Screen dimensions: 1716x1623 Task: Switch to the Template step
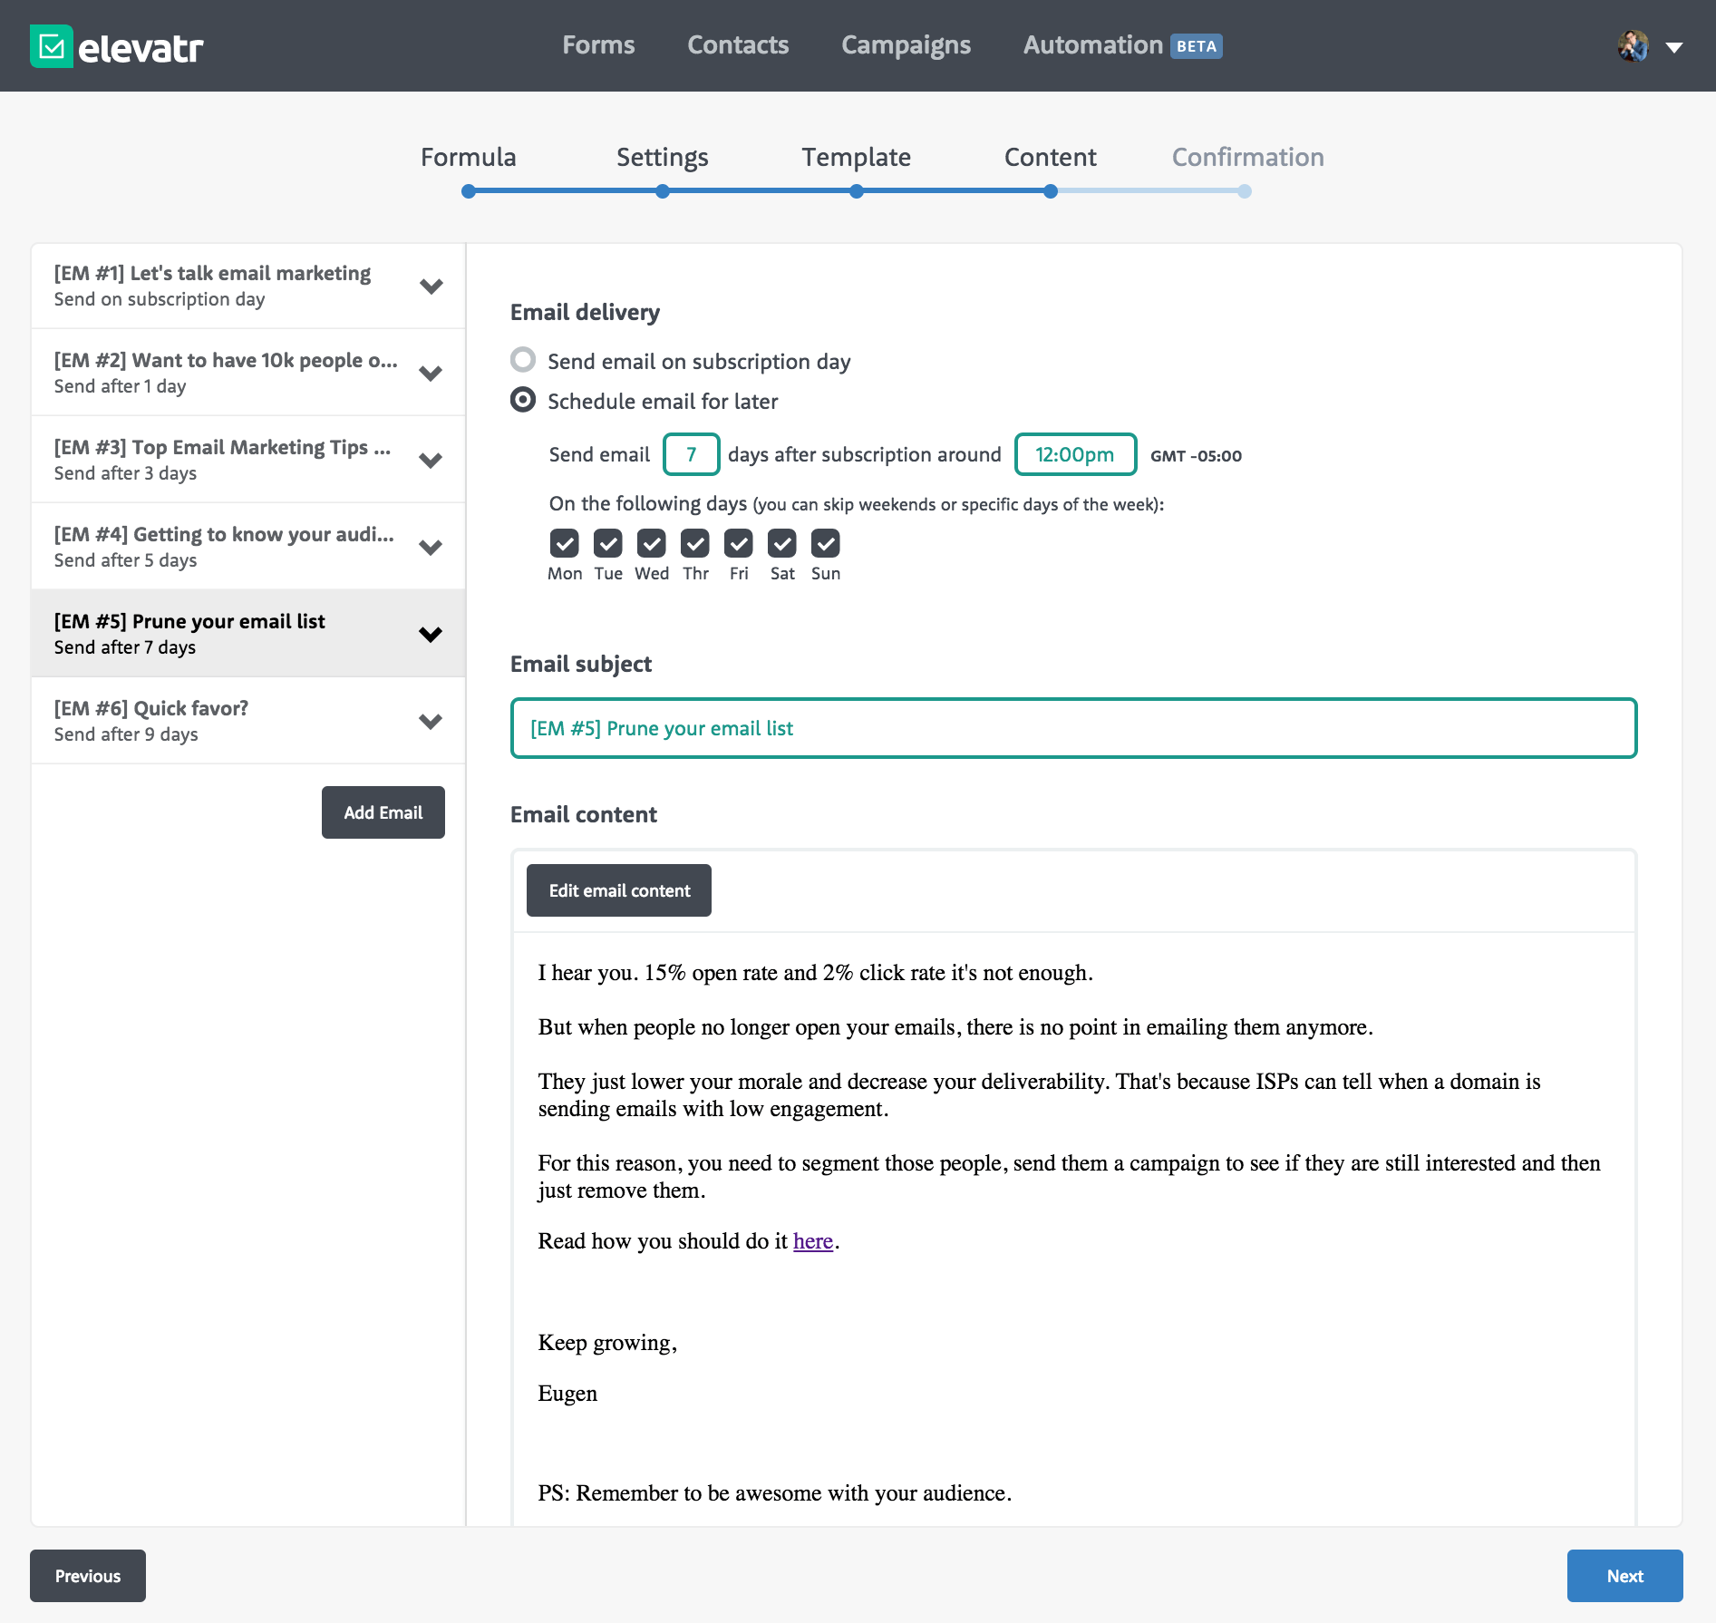tap(856, 156)
